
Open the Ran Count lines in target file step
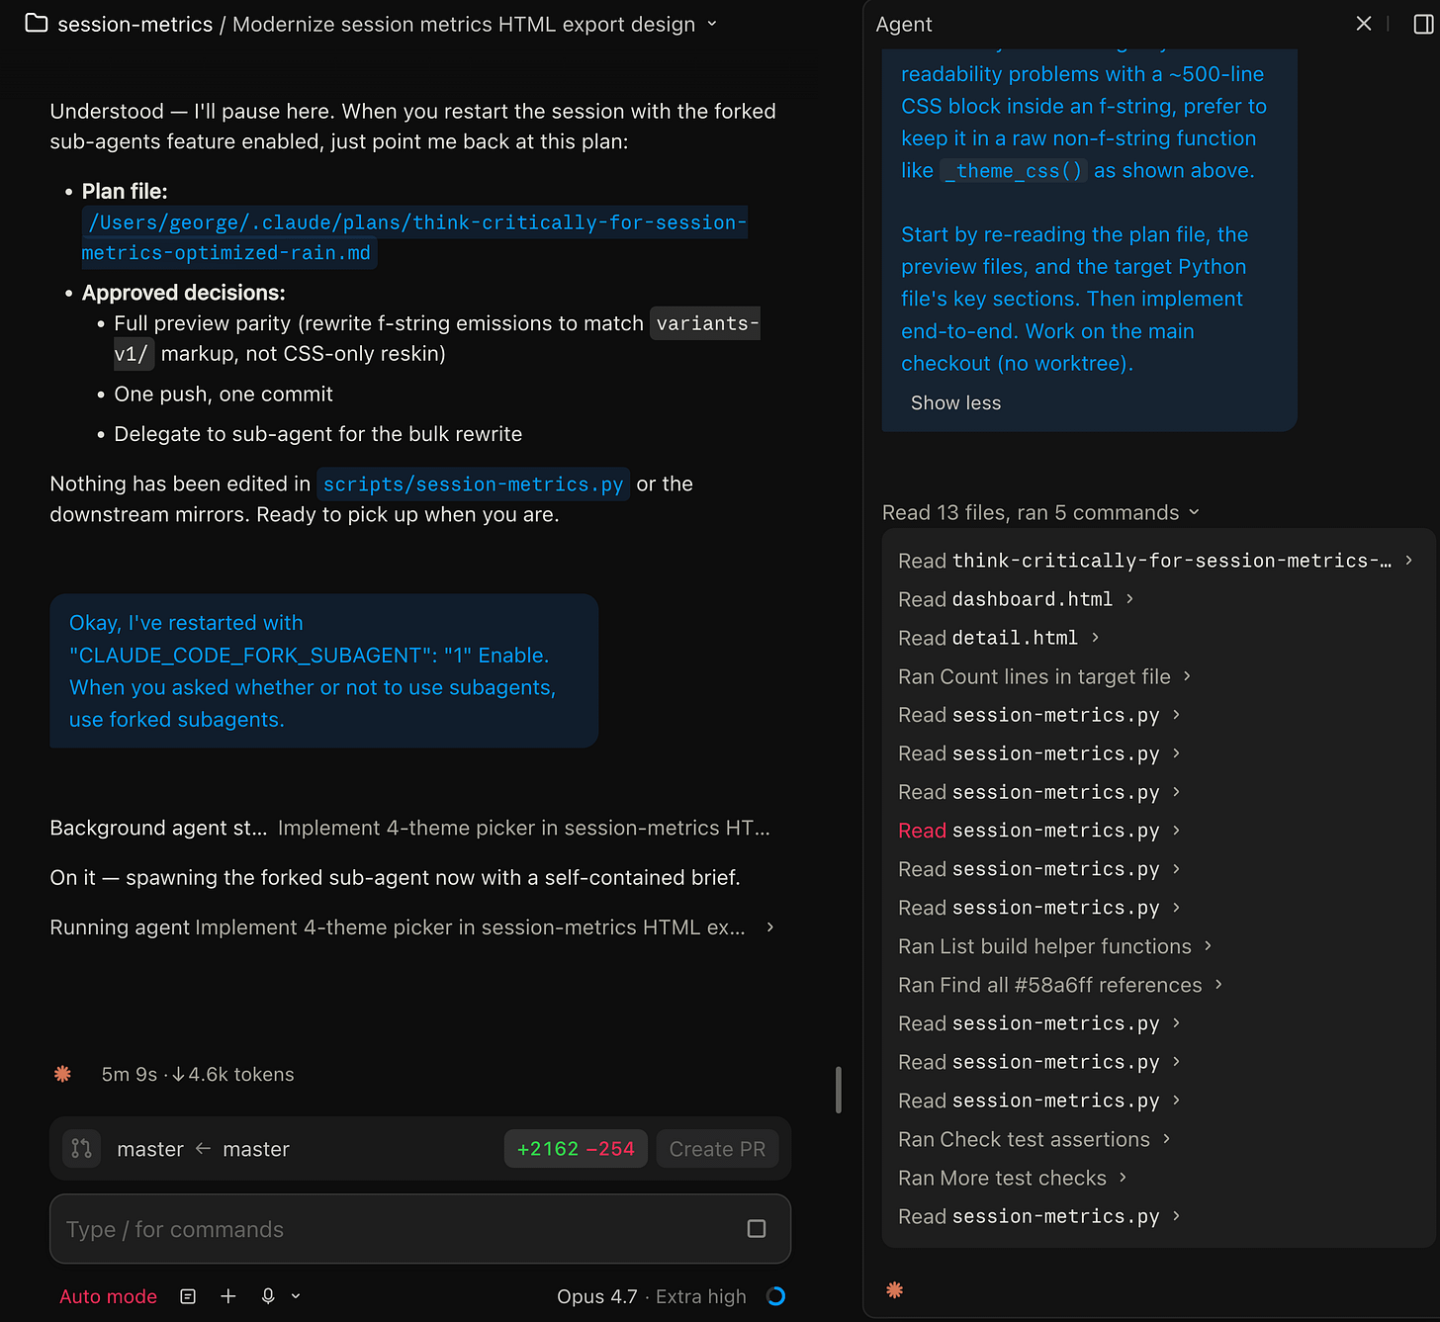pos(1044,676)
